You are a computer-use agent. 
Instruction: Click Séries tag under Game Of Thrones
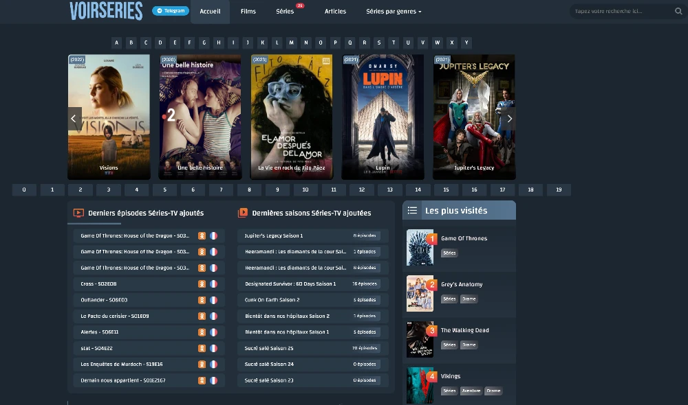[x=449, y=253]
